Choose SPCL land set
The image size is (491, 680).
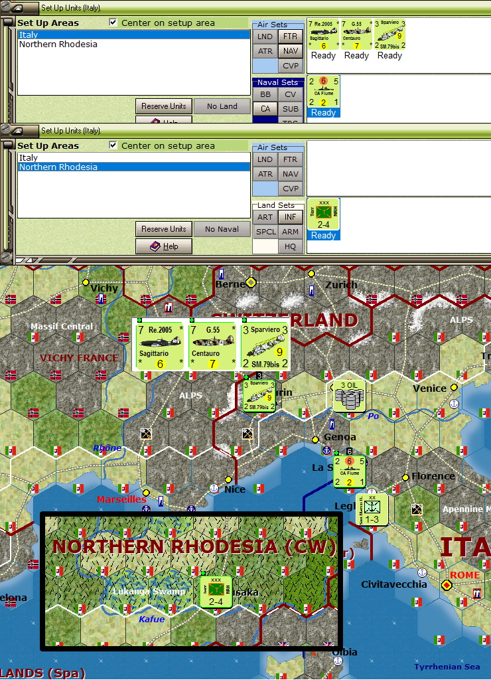point(265,232)
